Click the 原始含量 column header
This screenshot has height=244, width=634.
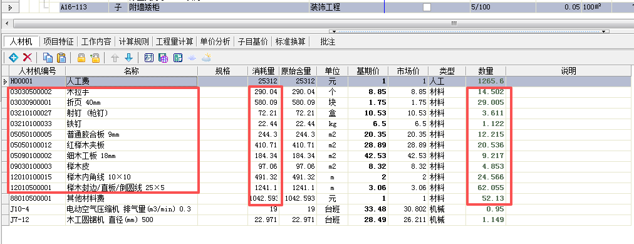298,71
